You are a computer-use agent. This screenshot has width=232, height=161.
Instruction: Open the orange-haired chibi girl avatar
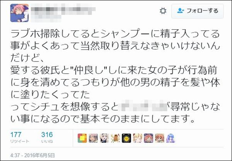(159, 138)
